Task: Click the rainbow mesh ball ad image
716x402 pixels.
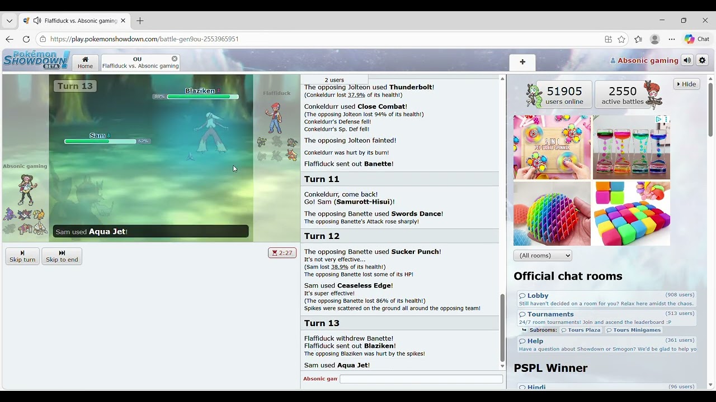Action: [552, 213]
